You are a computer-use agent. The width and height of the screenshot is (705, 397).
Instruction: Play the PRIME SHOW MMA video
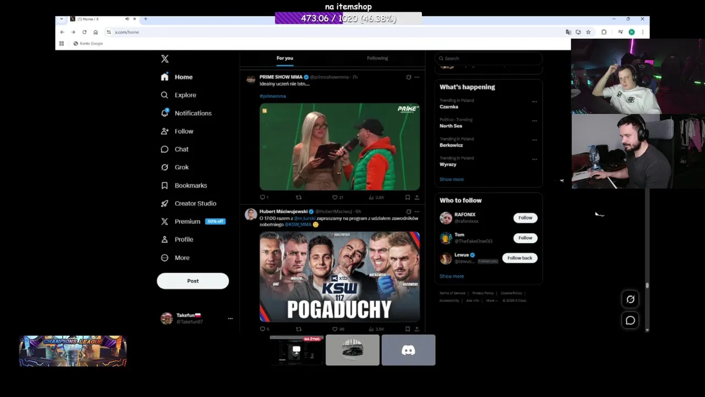[x=339, y=147]
